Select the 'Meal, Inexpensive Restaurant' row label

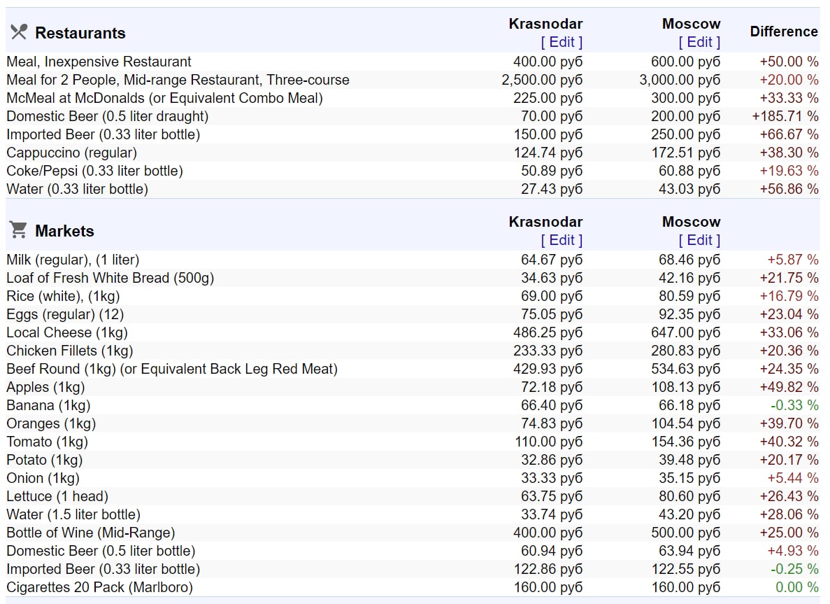tap(99, 62)
